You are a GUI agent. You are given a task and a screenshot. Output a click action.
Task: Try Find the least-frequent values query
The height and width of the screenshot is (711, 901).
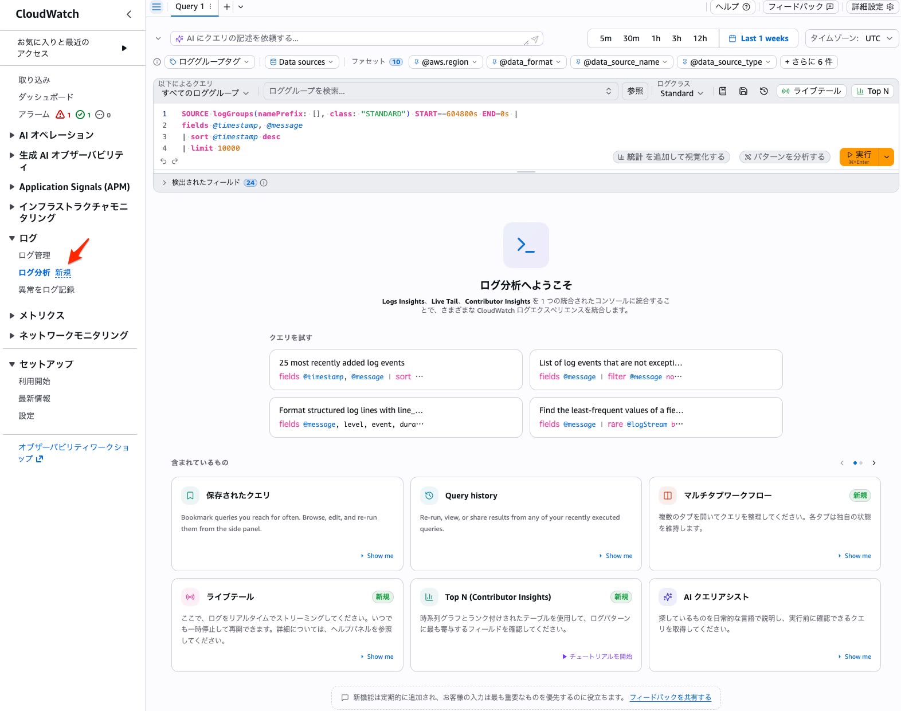point(656,417)
